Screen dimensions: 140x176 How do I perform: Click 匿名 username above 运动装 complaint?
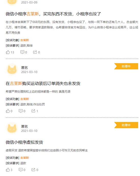click(24, 67)
